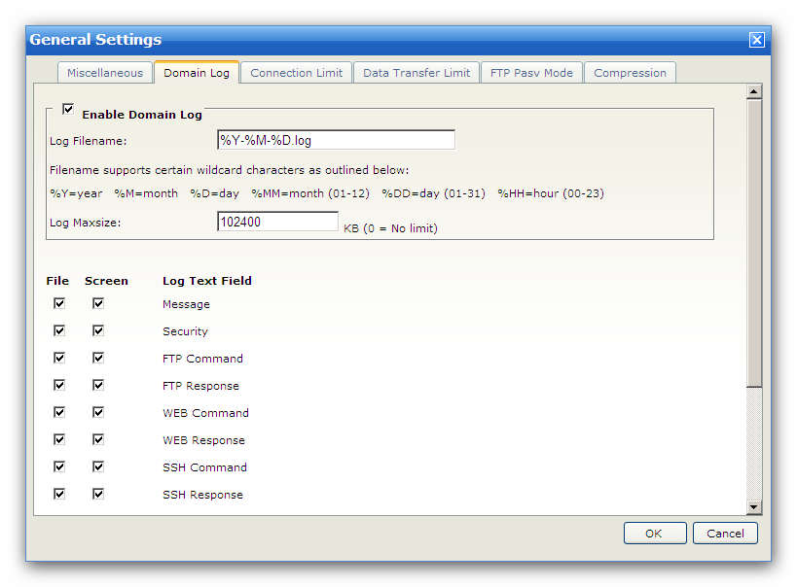Toggle File checkbox for WEB Command
The image size is (797, 587).
click(x=59, y=412)
